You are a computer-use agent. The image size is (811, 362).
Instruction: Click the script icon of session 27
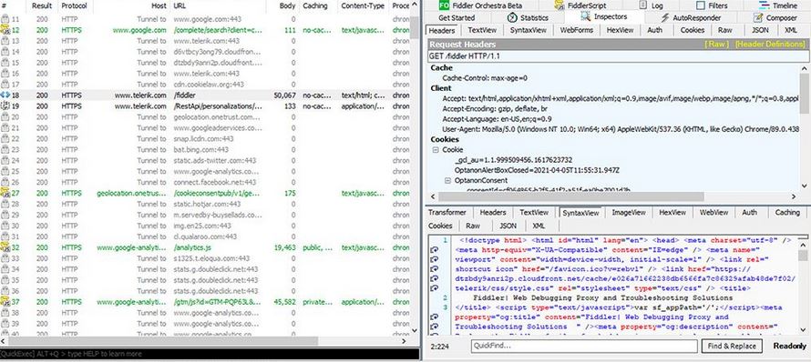pos(5,193)
